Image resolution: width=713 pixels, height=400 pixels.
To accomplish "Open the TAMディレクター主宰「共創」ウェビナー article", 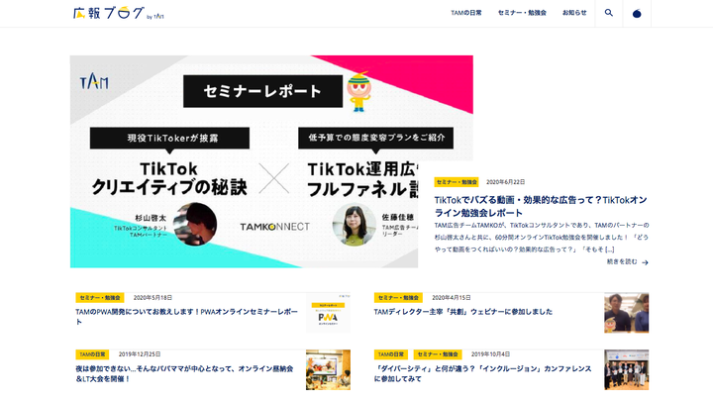I will coord(462,312).
